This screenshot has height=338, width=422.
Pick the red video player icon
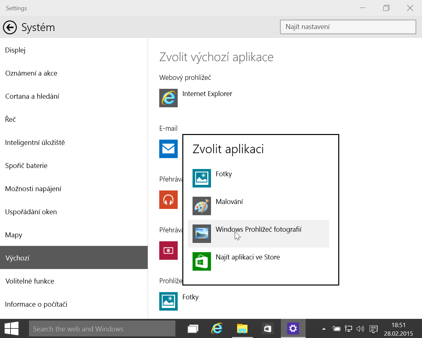tap(168, 251)
